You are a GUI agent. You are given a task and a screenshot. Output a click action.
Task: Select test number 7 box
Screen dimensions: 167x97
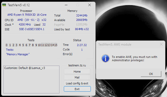pos(30,45)
